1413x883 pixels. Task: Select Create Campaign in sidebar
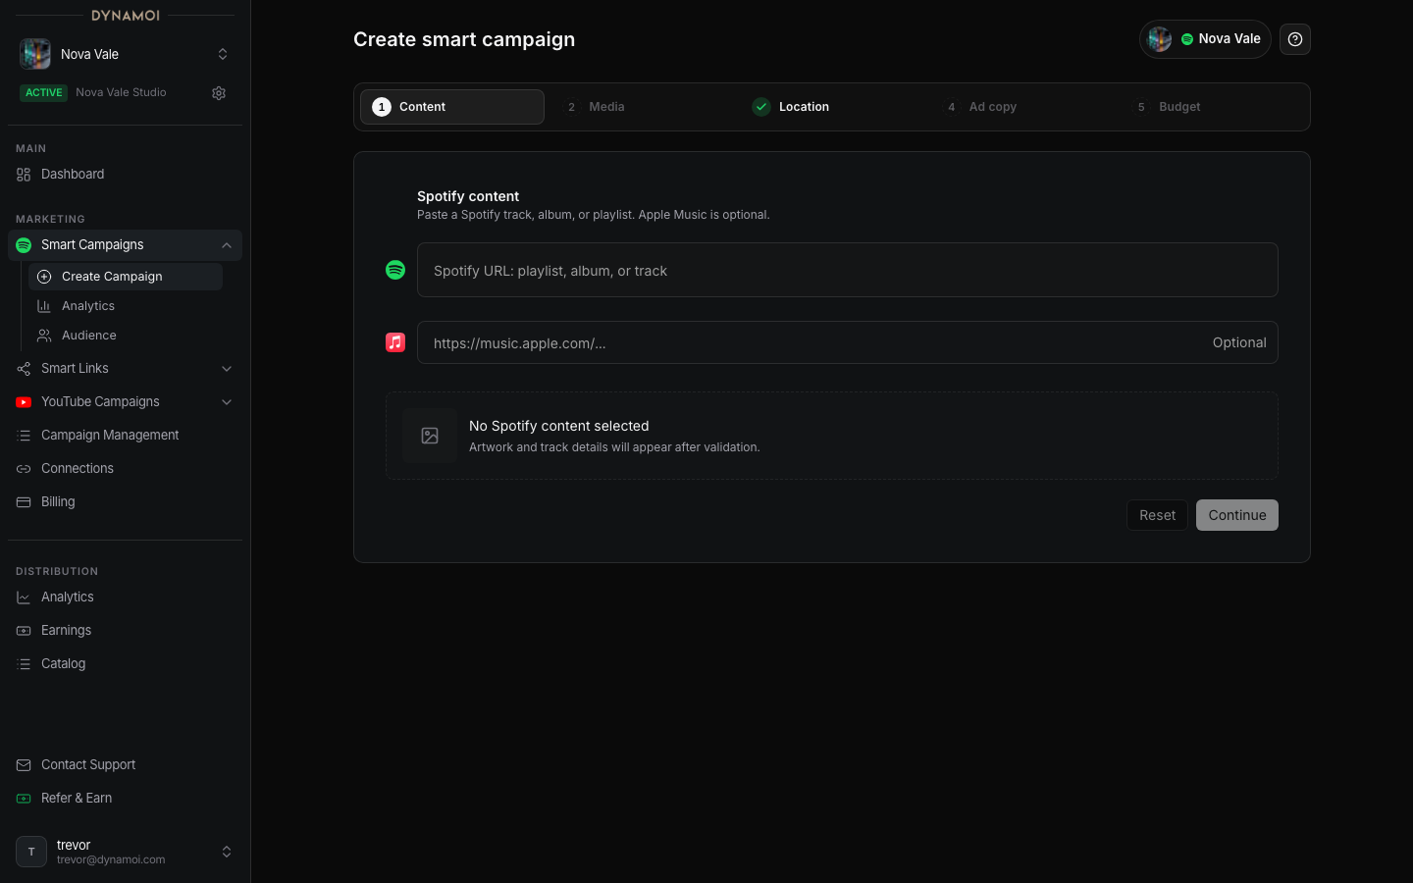[x=126, y=277]
